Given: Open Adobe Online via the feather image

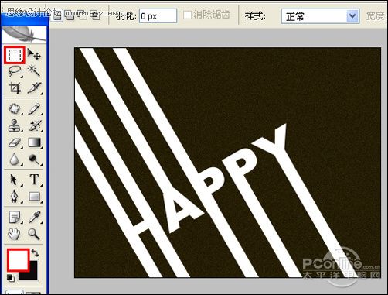Looking at the screenshot, I should [x=24, y=34].
